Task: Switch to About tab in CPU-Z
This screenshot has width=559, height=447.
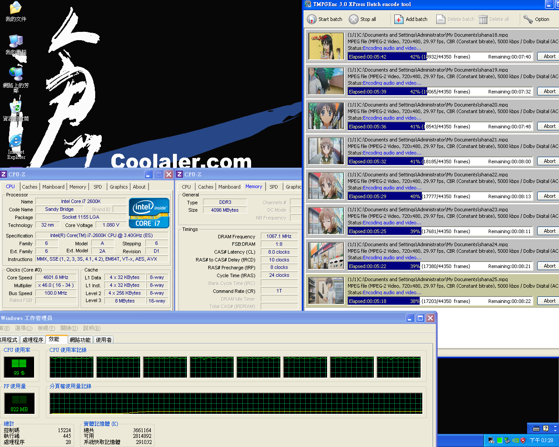Action: coord(139,187)
